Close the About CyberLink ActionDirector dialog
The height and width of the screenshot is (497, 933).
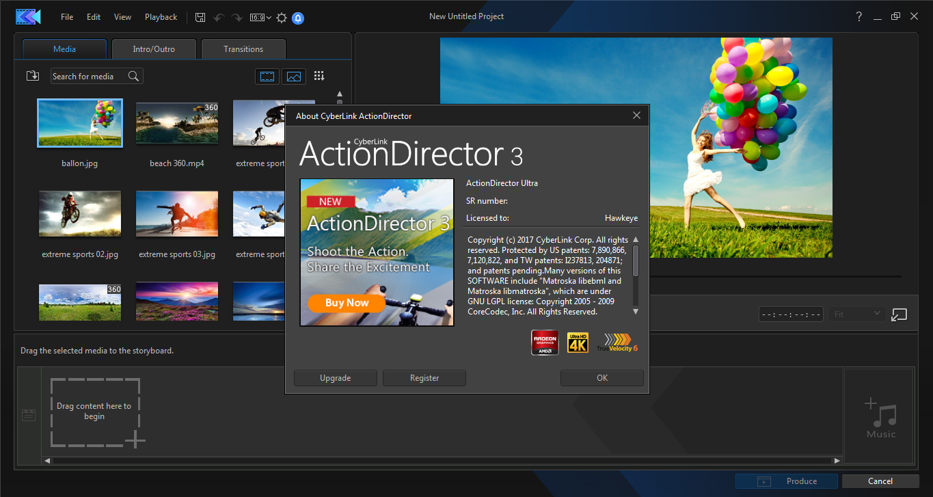pyautogui.click(x=636, y=116)
